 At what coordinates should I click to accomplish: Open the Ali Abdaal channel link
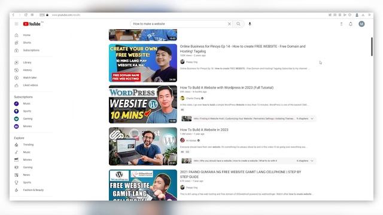click(191, 140)
